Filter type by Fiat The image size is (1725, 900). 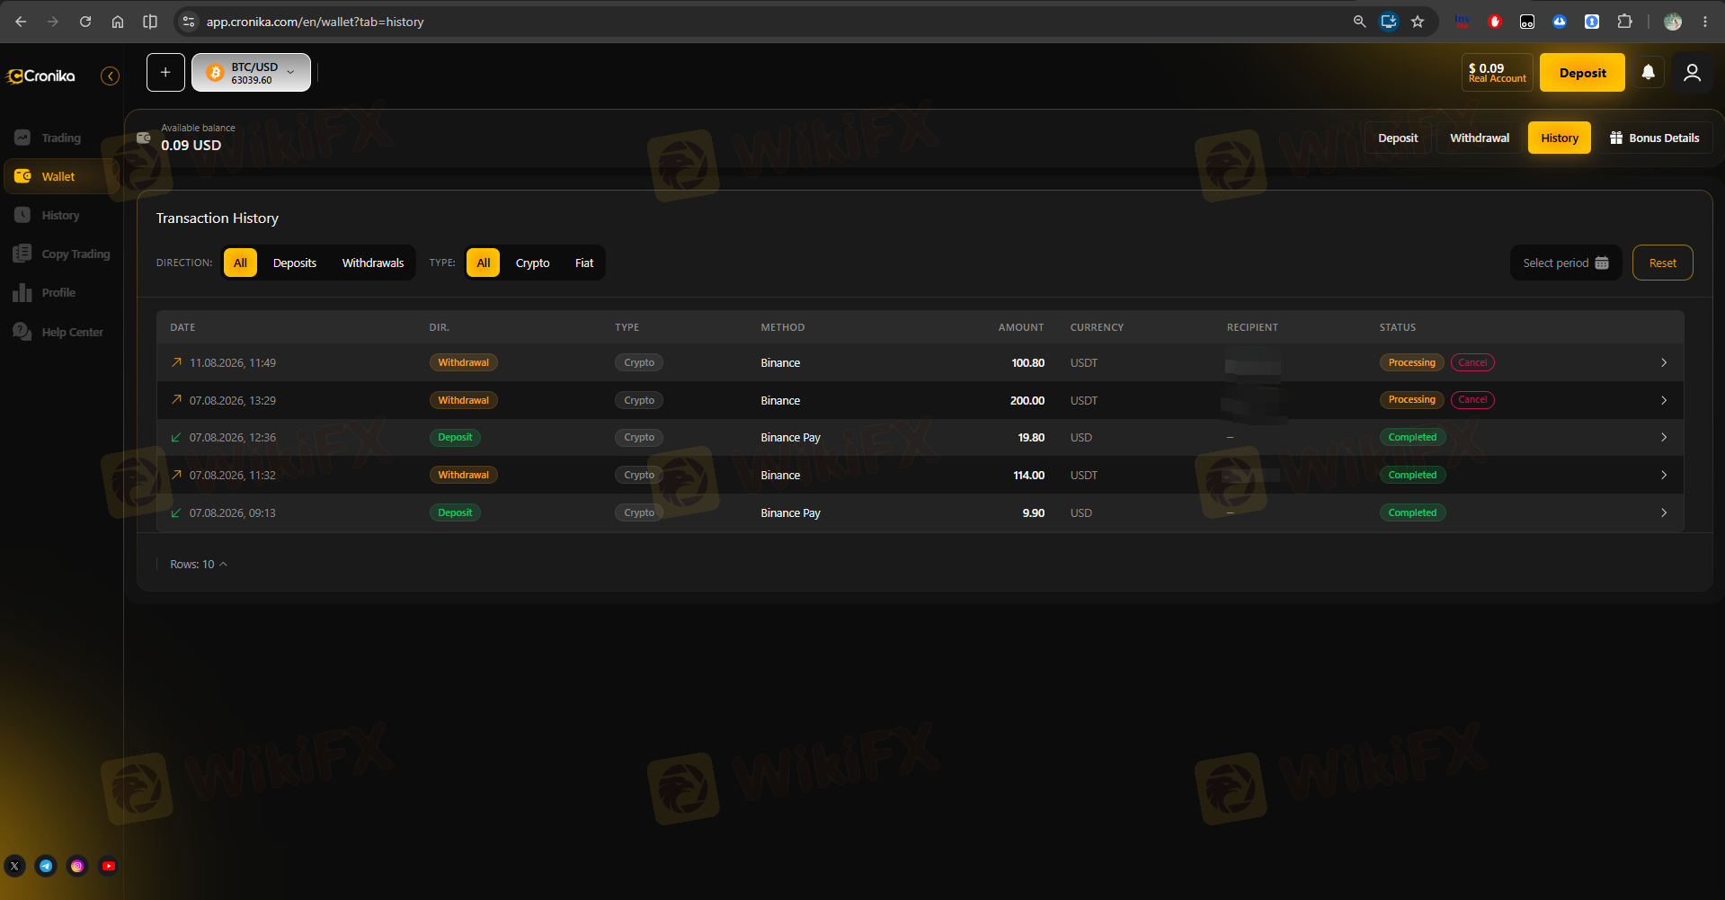tap(584, 263)
